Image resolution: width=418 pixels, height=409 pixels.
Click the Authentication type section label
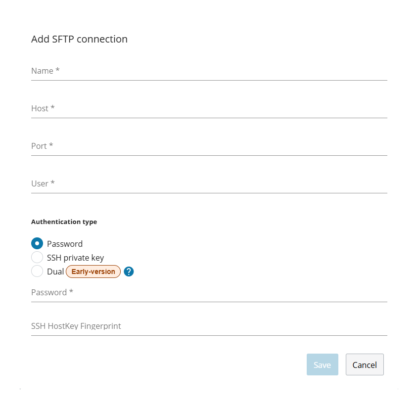[64, 222]
